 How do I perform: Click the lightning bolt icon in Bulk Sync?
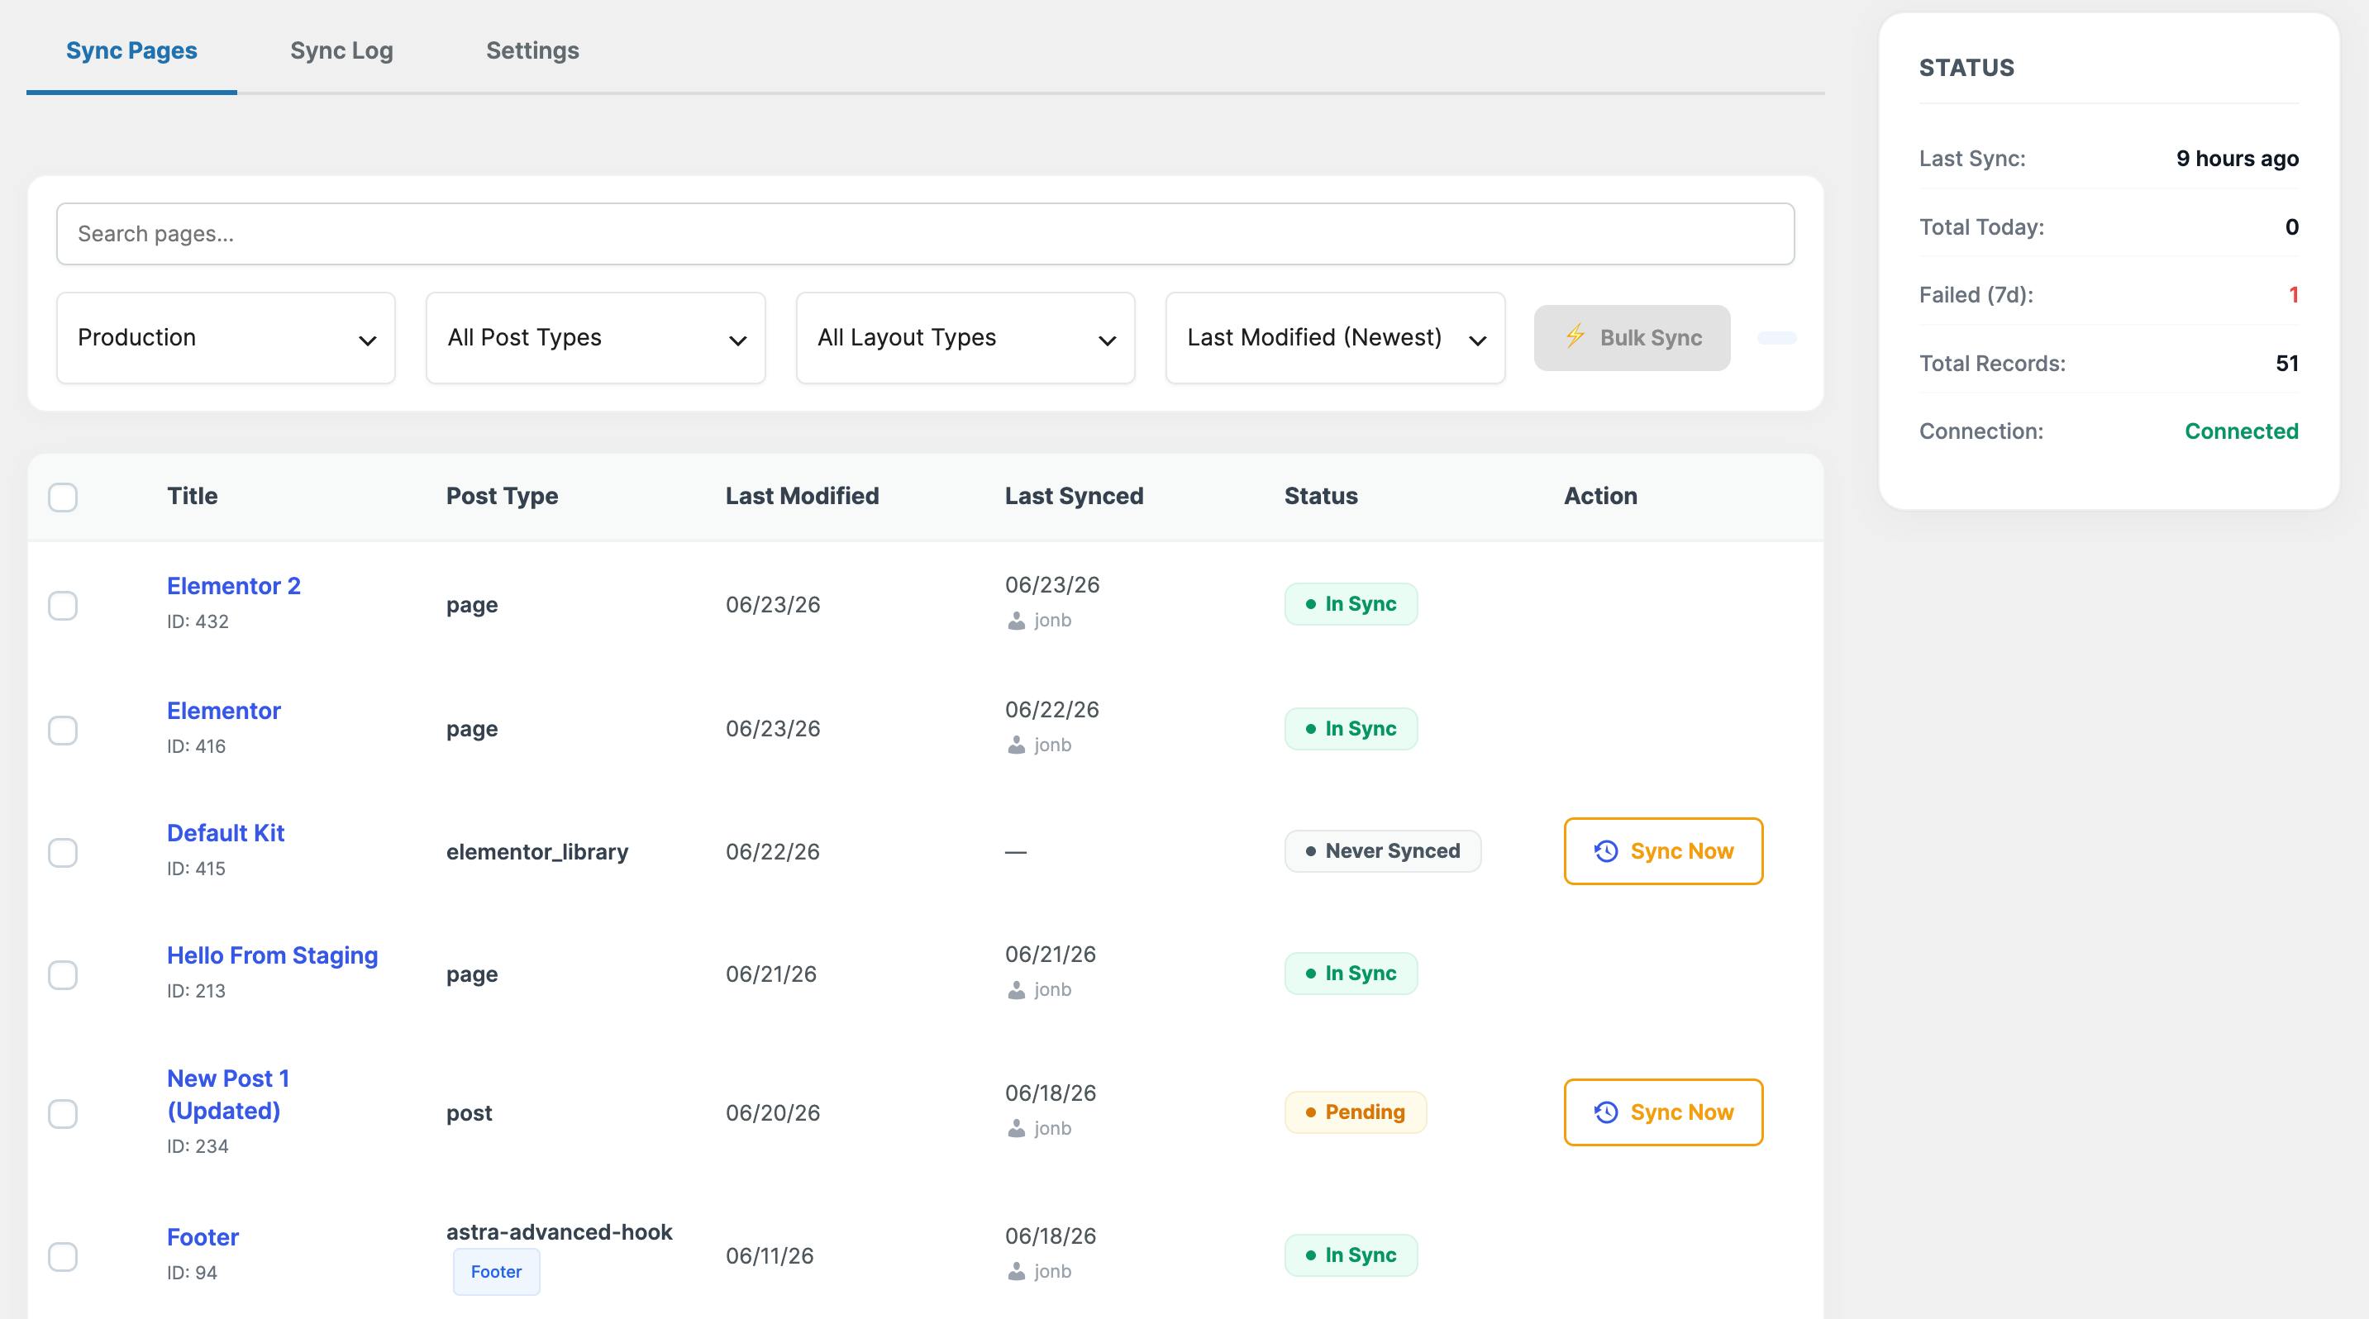(x=1575, y=336)
